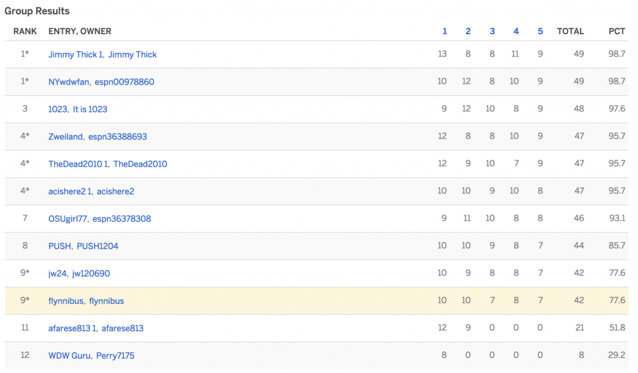Open the jw24 entry link
638x373 pixels.
[57, 274]
